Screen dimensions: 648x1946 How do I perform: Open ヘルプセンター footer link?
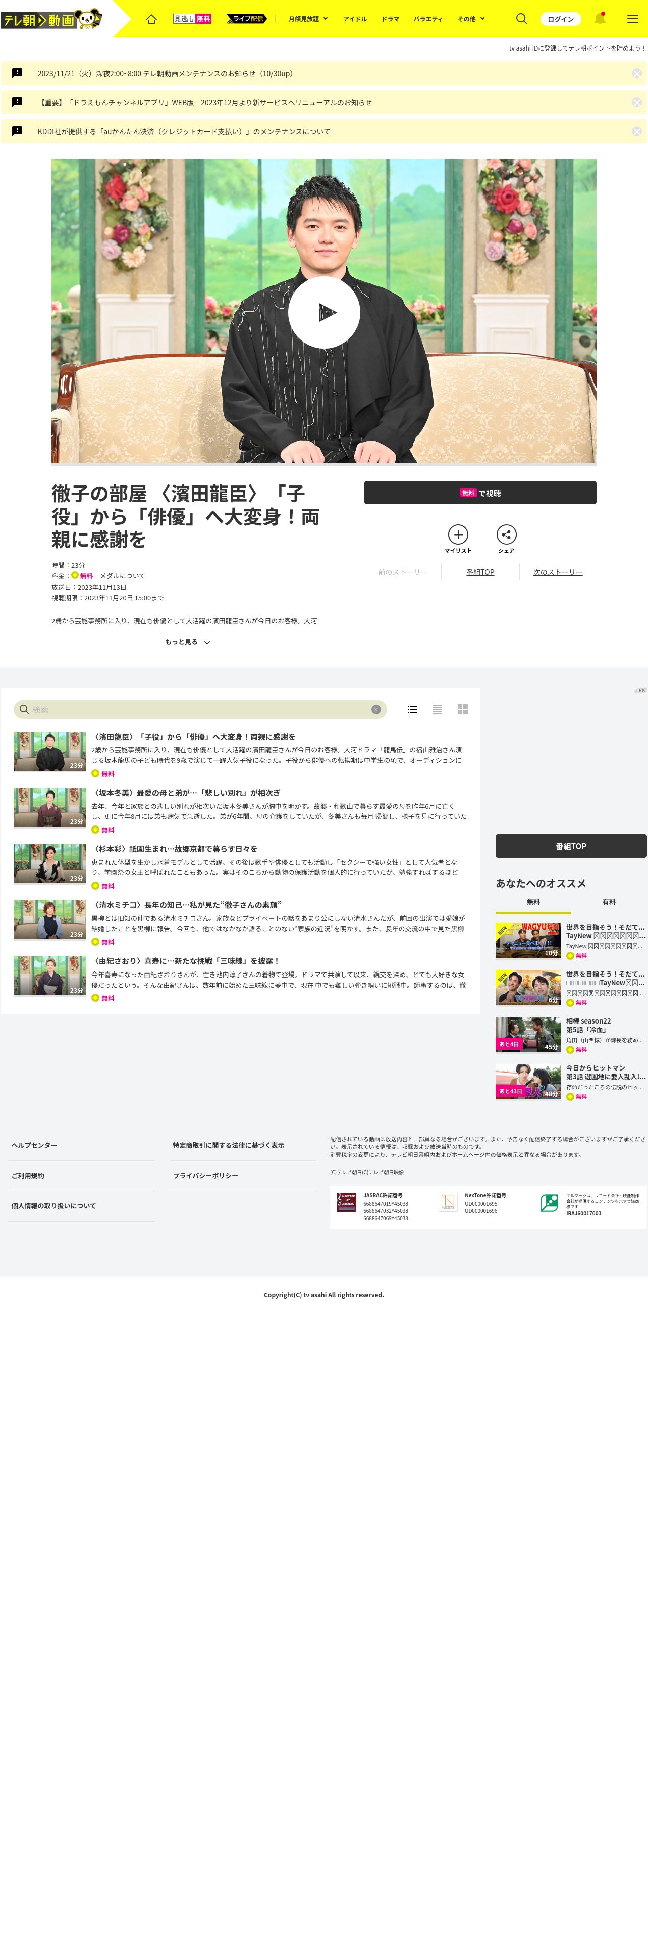point(34,1145)
